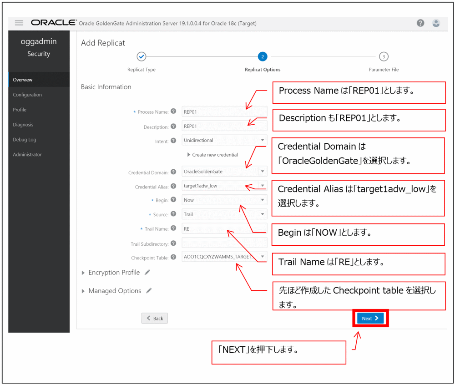Viewport: 455px width, 385px height.
Task: Click the Credential Alias help icon
Action: pyautogui.click(x=173, y=186)
